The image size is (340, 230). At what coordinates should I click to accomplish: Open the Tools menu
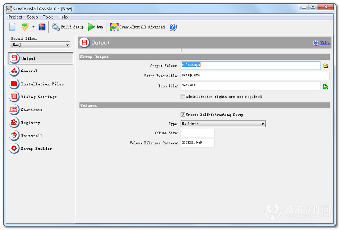[x=48, y=17]
